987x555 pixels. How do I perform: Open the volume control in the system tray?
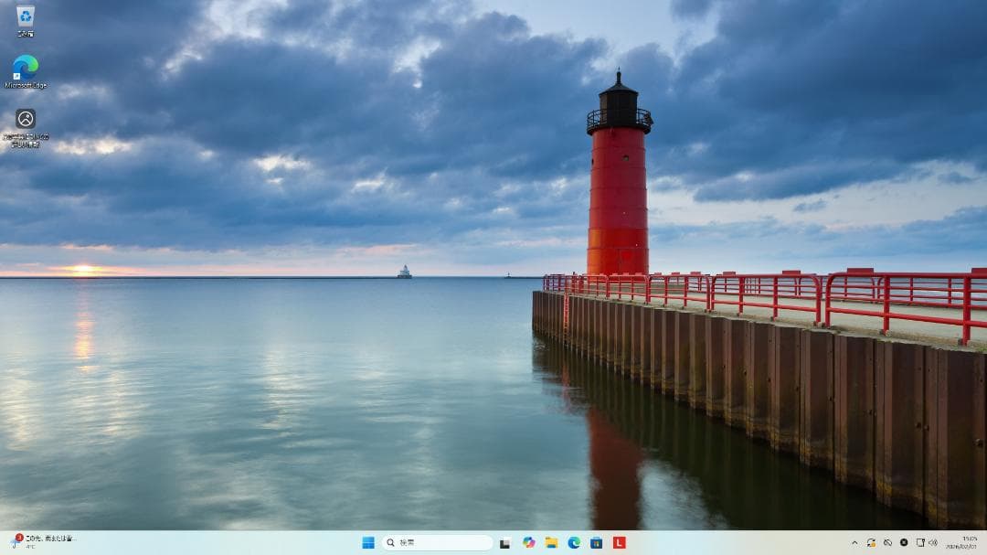point(933,542)
